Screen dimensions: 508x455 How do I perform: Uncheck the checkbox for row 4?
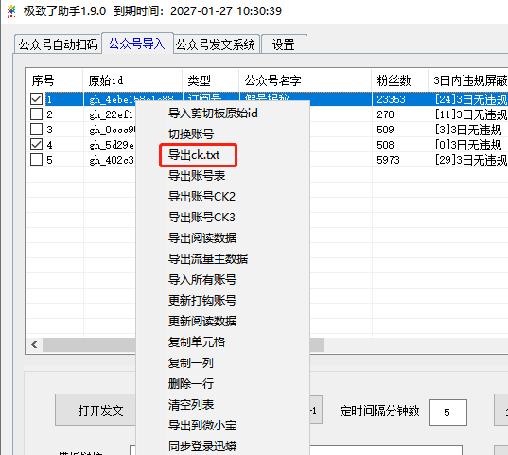pos(36,145)
